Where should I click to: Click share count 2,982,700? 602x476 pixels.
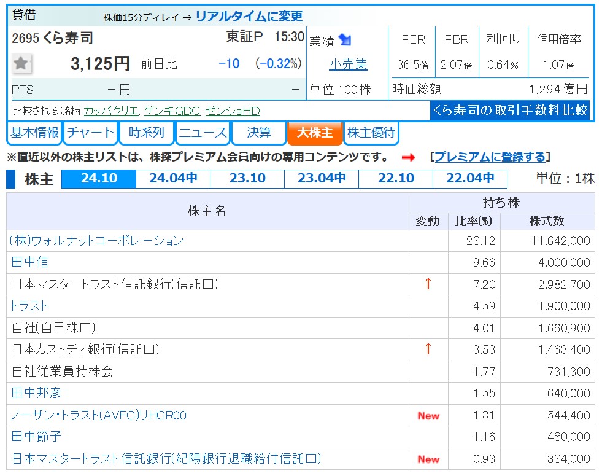click(564, 284)
